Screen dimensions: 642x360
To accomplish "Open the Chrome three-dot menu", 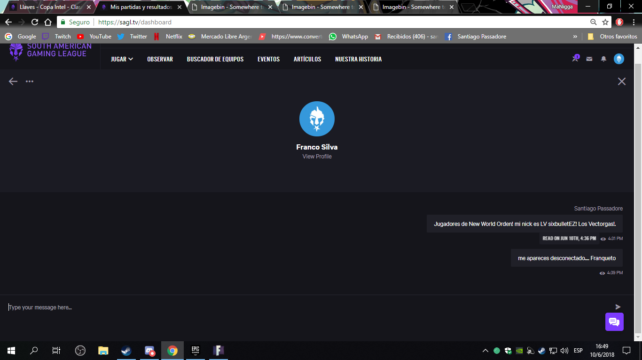I will [633, 22].
